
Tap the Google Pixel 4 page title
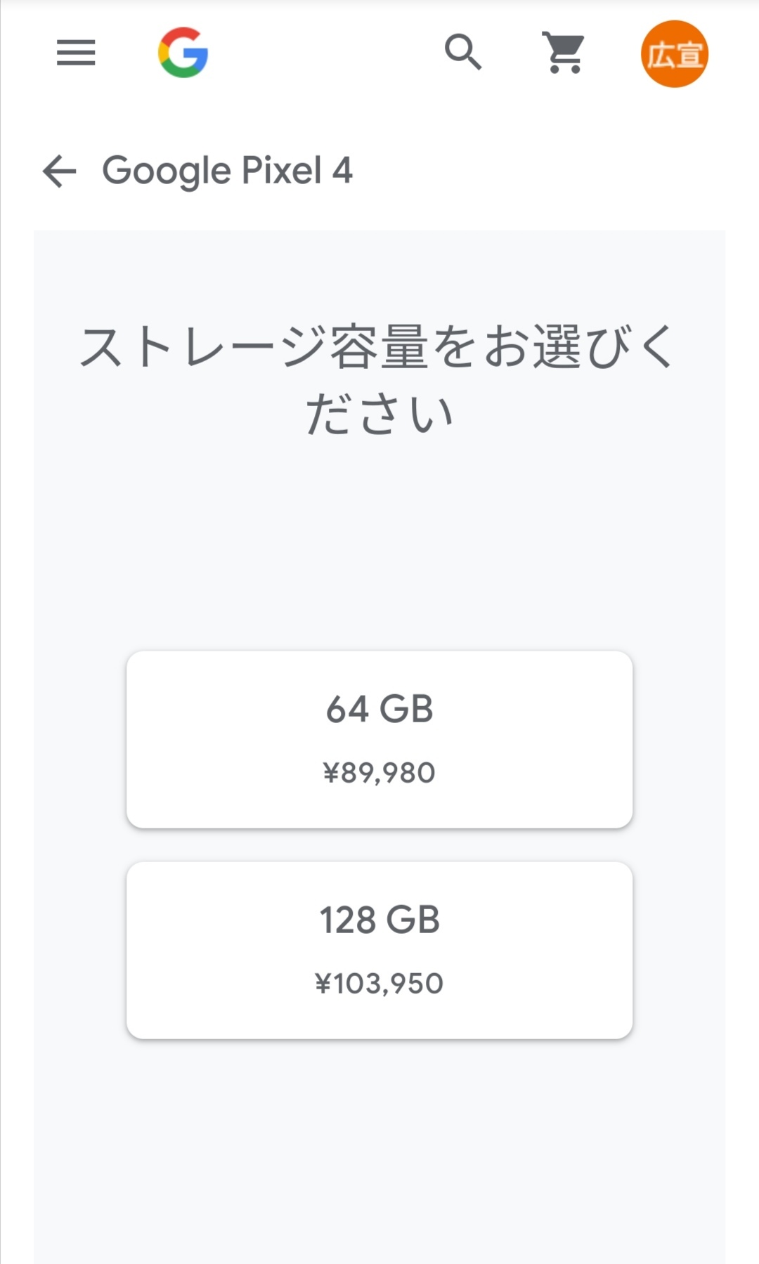[227, 171]
